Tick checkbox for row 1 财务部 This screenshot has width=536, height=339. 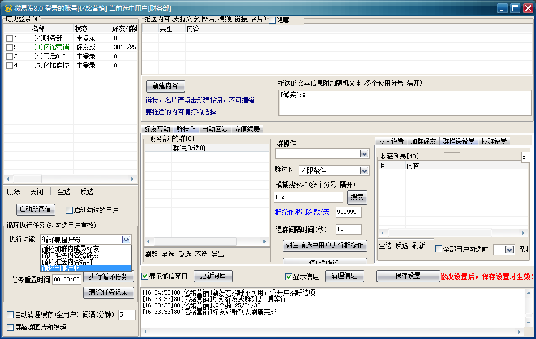pyautogui.click(x=10, y=38)
